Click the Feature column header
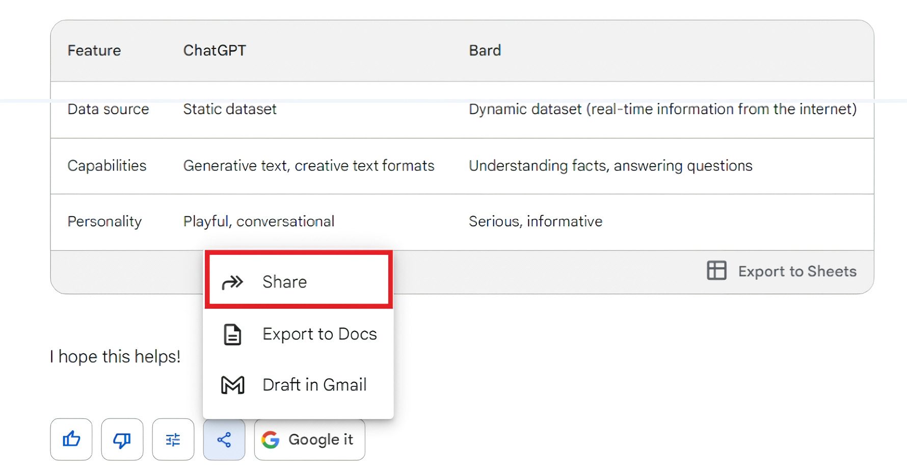907x474 pixels. coord(94,50)
